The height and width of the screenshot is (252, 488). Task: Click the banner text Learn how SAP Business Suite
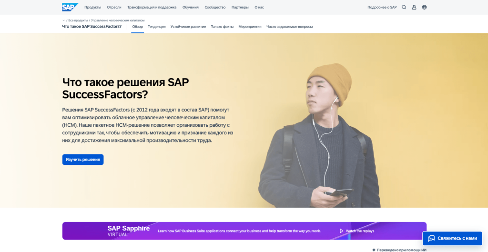click(239, 231)
